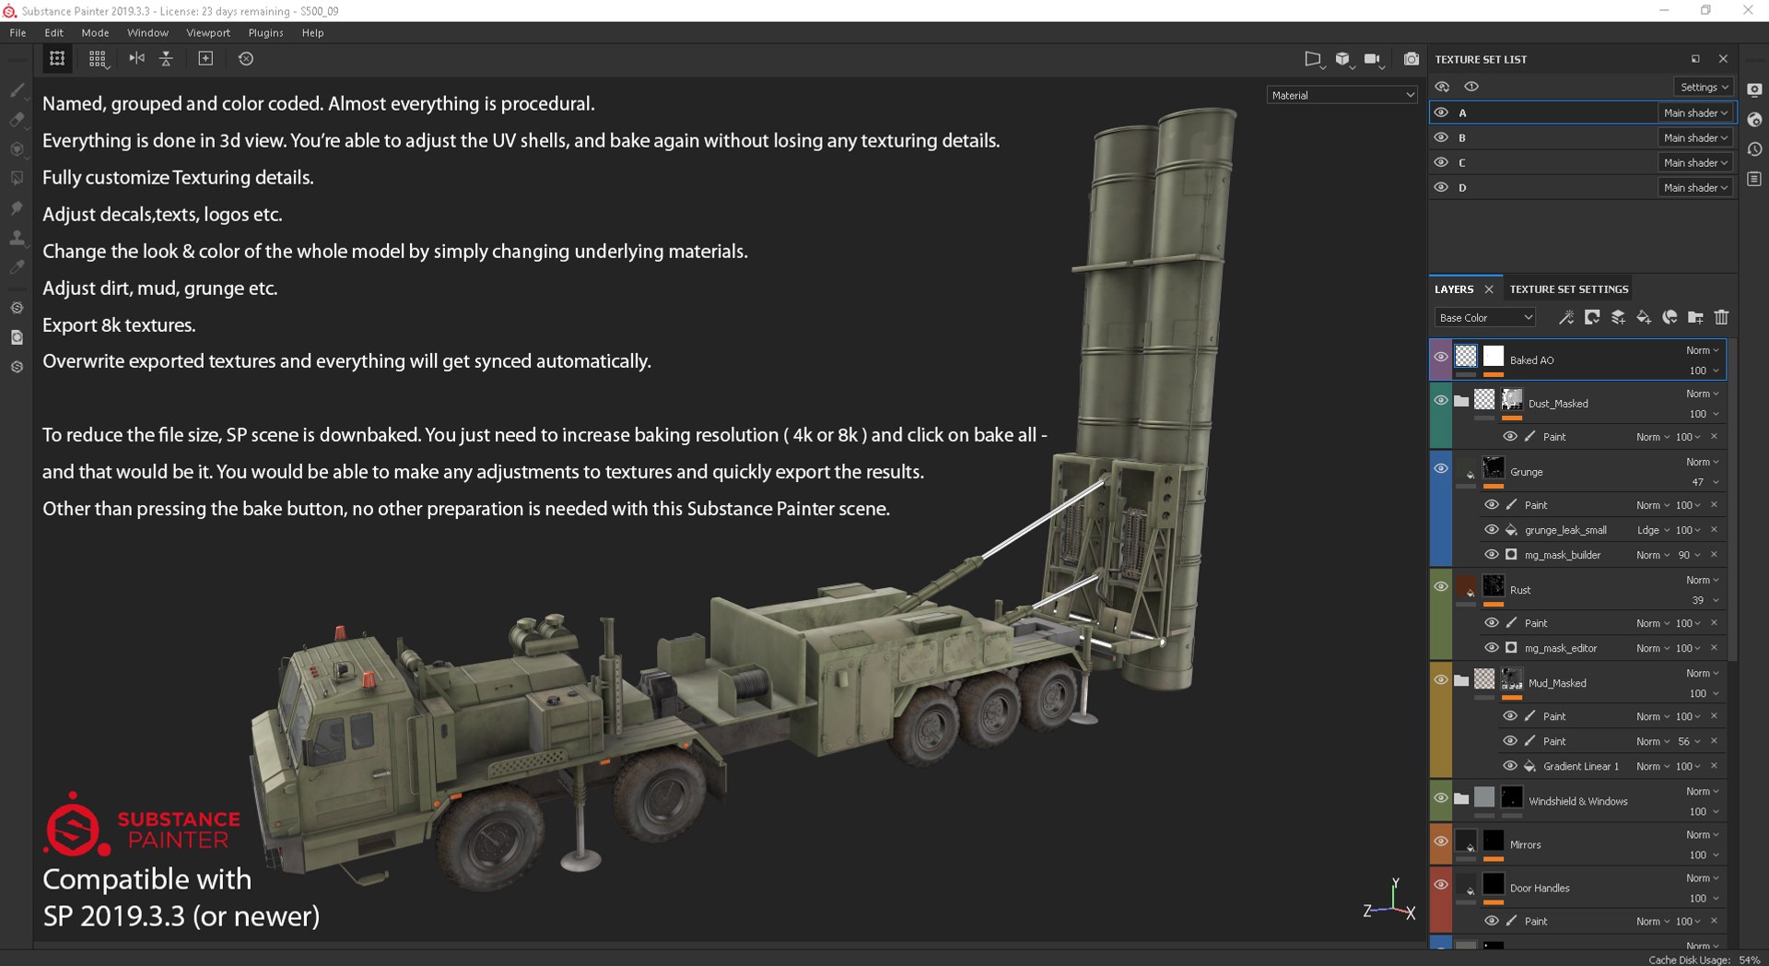The height and width of the screenshot is (966, 1769).
Task: Click the add paint layer icon
Action: (1618, 317)
